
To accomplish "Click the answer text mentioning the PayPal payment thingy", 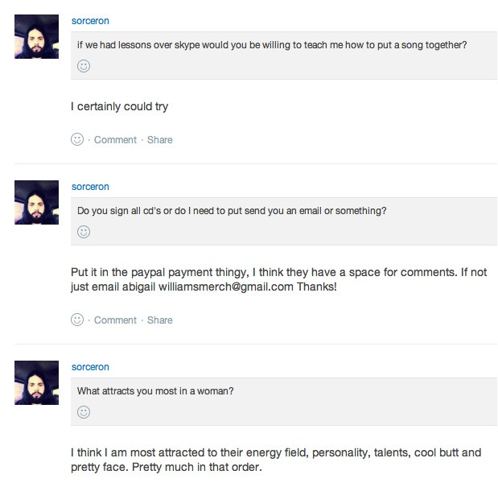I will click(278, 279).
